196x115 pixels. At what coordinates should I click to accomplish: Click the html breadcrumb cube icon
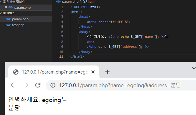point(85,2)
